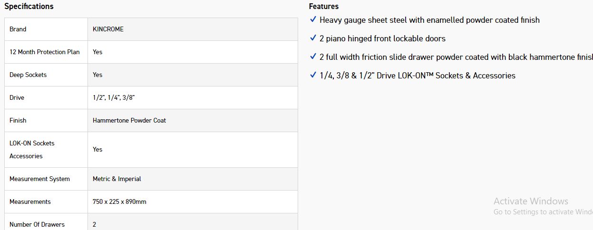Click the checkmark beside 2 piano hinged doors

(x=313, y=38)
